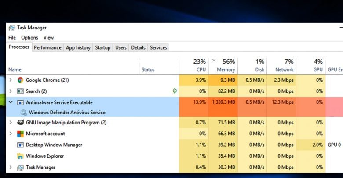Click the 0.7% CPU cell
The image size is (343, 178).
193,123
